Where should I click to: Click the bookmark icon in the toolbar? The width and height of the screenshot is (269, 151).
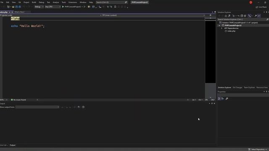click(x=115, y=7)
